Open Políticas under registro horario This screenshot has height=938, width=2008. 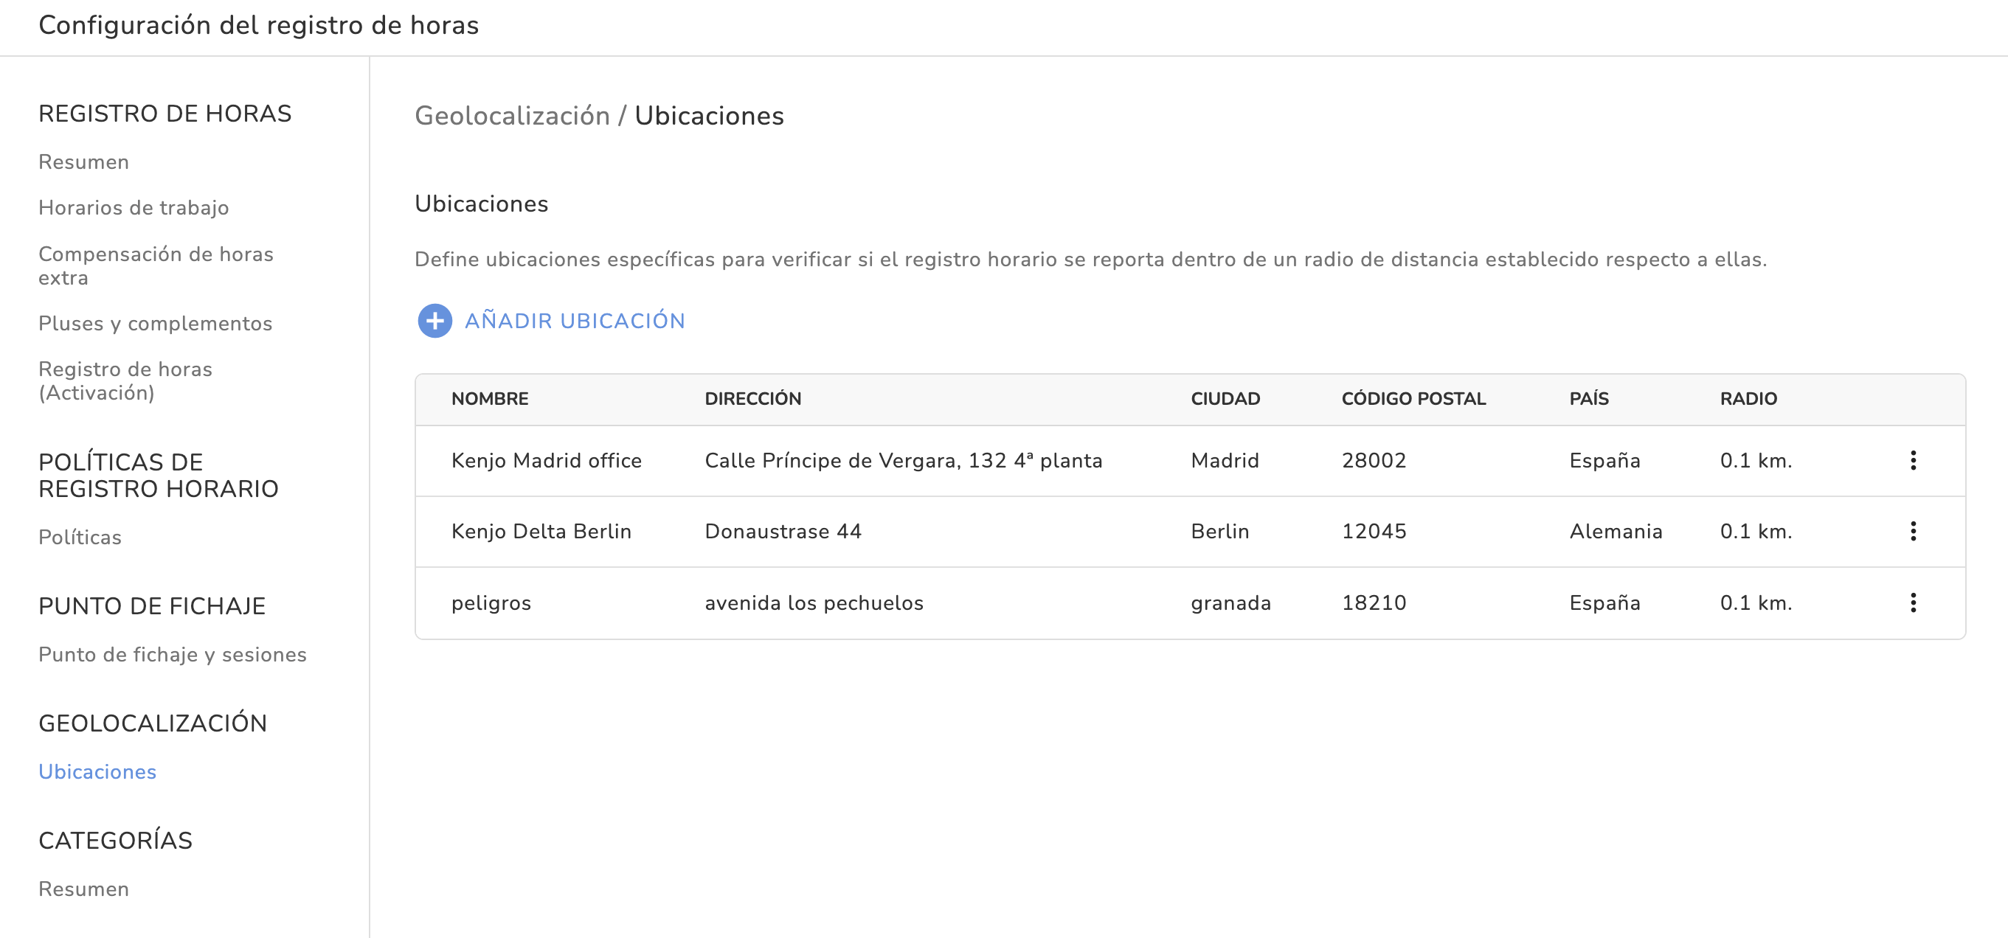(80, 537)
